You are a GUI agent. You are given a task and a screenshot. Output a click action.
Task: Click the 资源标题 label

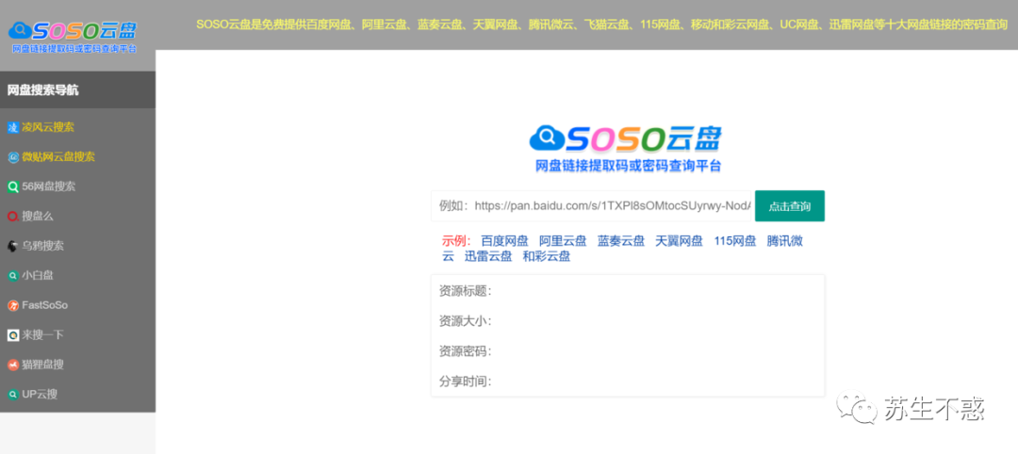(466, 291)
